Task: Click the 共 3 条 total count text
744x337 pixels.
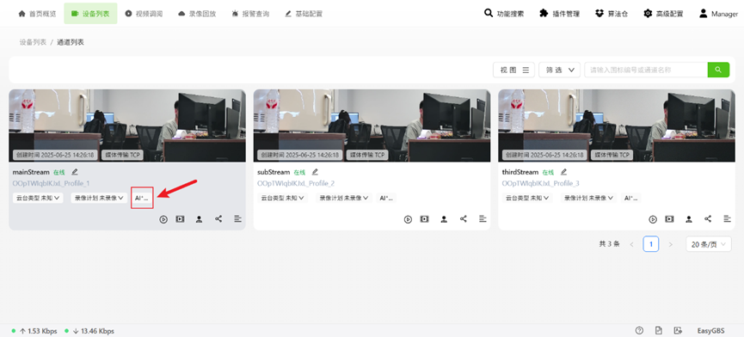Action: [x=609, y=244]
